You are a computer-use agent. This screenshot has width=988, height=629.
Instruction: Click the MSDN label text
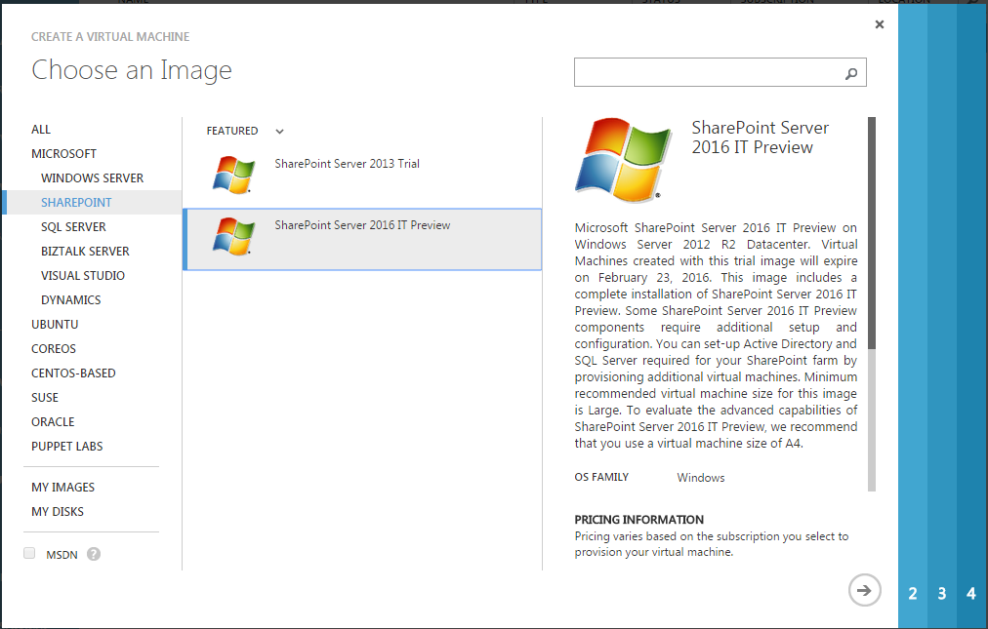coord(62,555)
